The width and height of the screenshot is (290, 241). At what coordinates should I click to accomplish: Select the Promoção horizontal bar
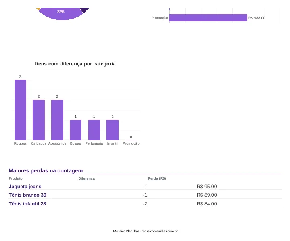[208, 18]
